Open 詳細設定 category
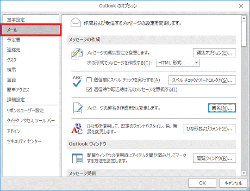250x191 pixels. (x=31, y=100)
